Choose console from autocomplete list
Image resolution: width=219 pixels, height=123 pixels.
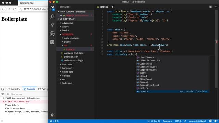tap(172, 91)
